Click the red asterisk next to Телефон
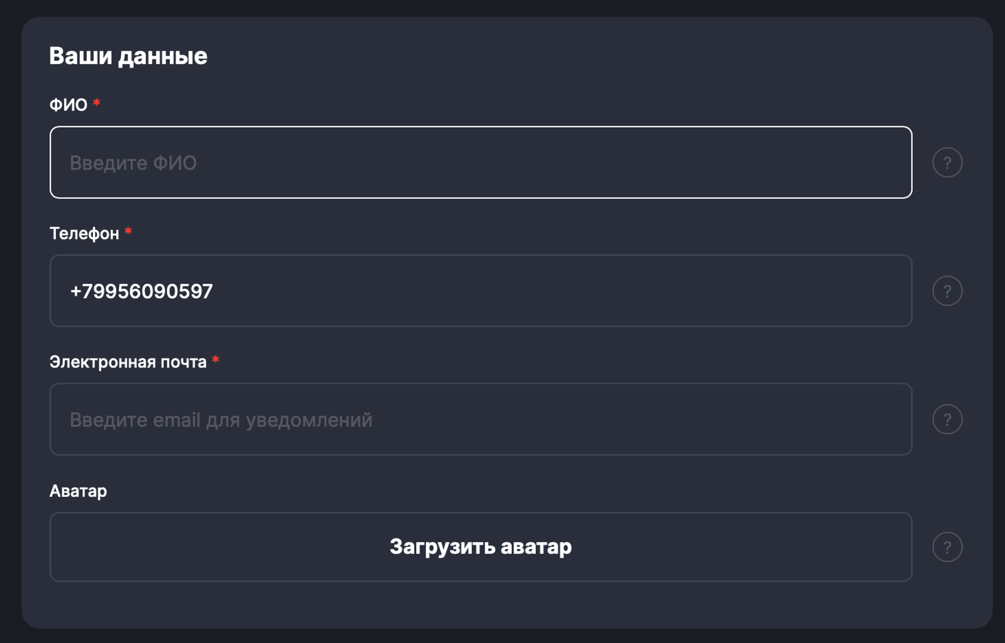 click(128, 231)
